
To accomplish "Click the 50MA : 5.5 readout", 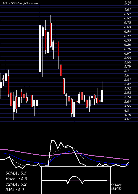I will 16,173.
